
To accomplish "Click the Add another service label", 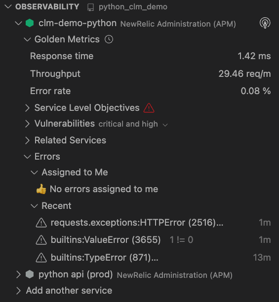I will tap(69, 291).
